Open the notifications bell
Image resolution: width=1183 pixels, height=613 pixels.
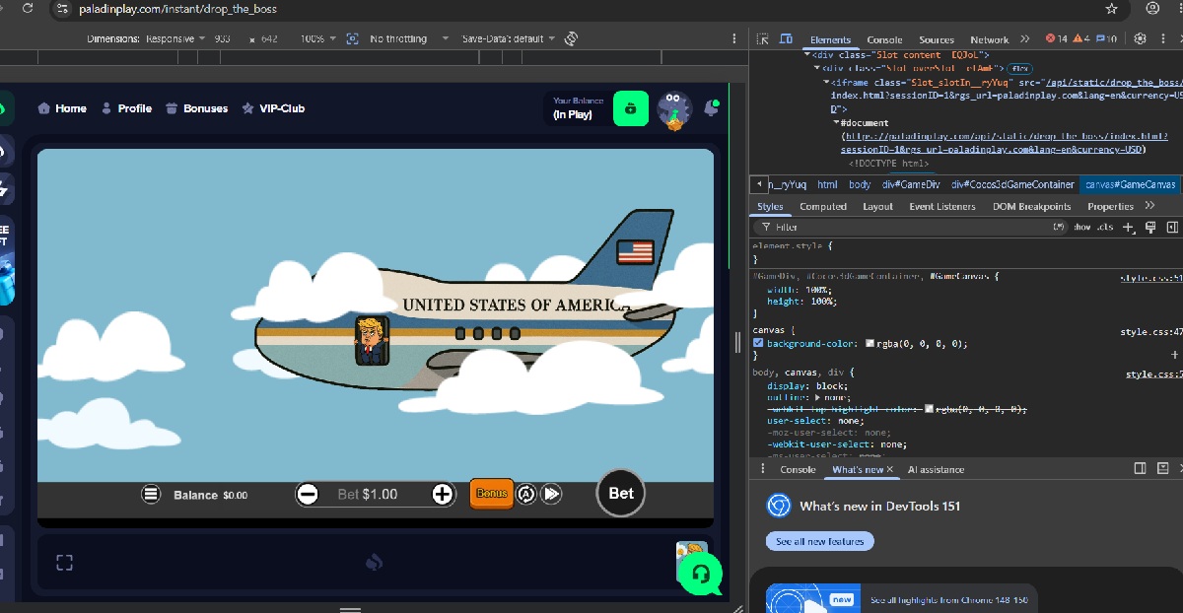pos(711,108)
